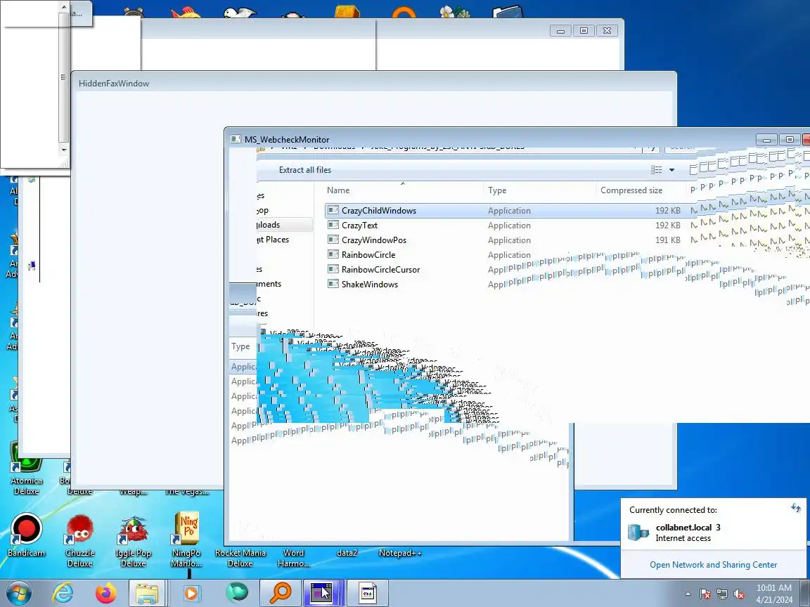Open the Windows Start menu

pos(18,593)
